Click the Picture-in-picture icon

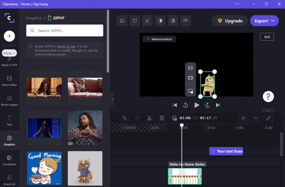tap(191, 91)
